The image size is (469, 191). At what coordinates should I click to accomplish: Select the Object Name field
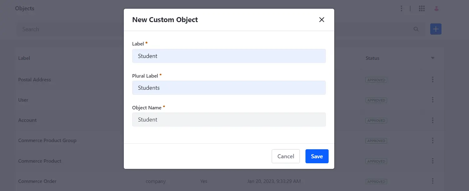click(229, 119)
